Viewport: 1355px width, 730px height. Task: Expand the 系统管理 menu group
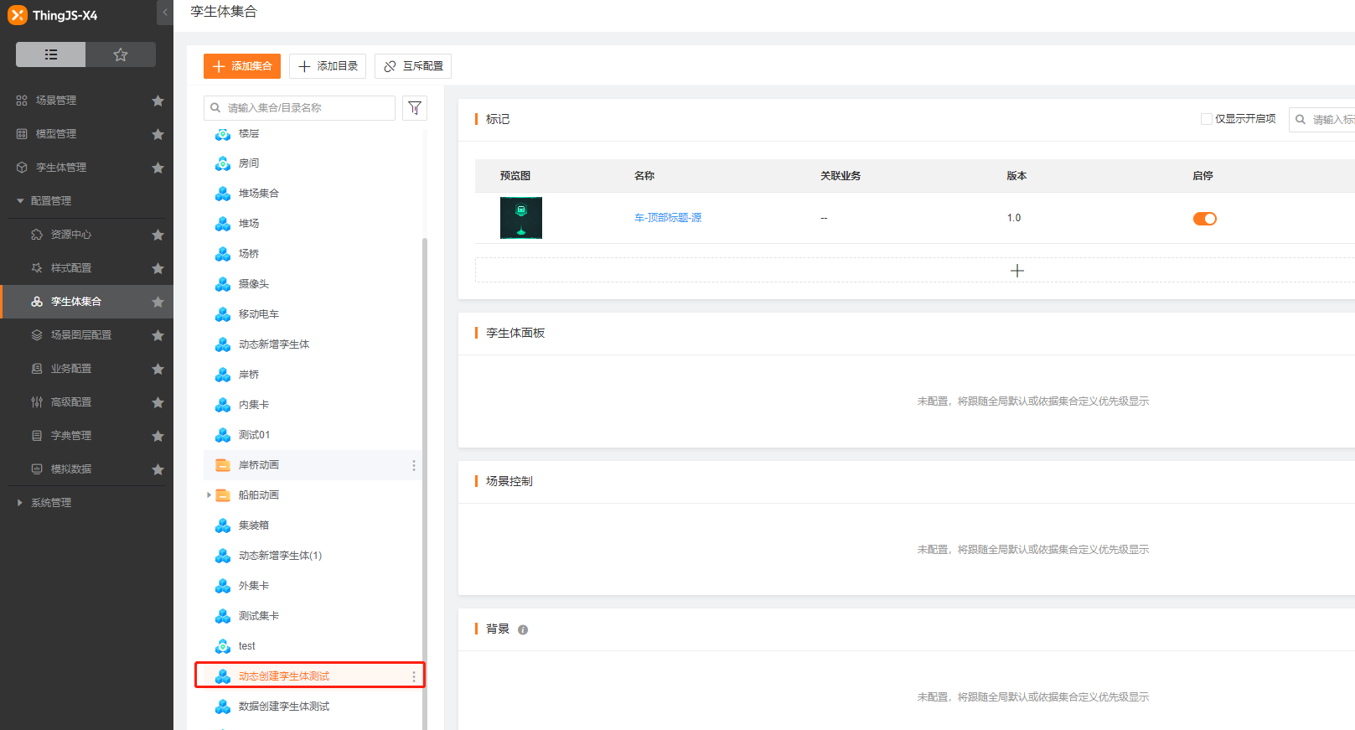(50, 503)
